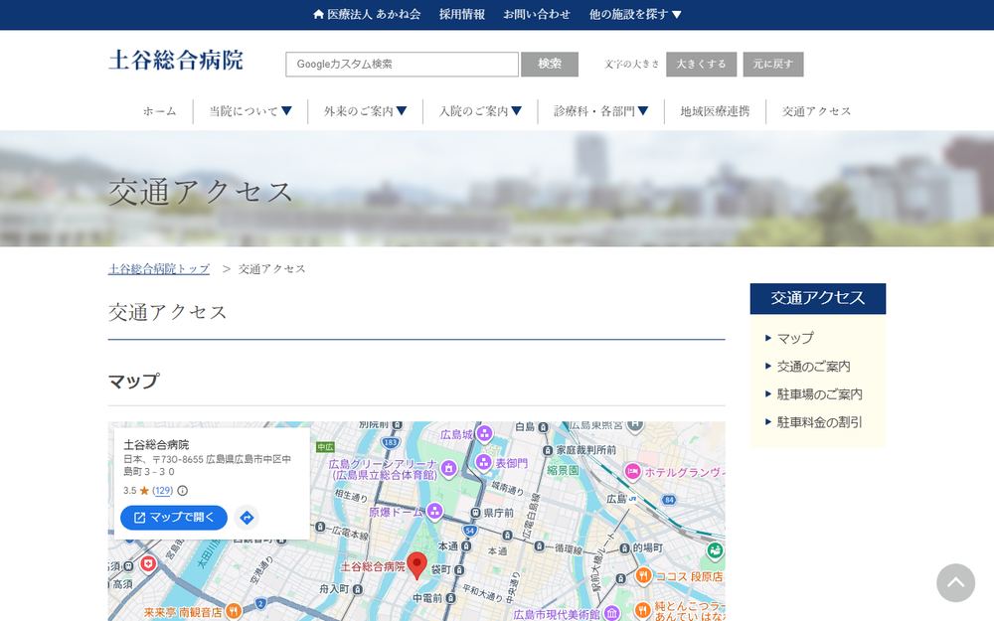This screenshot has width=994, height=621.
Task: Click the 広島グリーンアリーナ marker icon
Action: [449, 468]
